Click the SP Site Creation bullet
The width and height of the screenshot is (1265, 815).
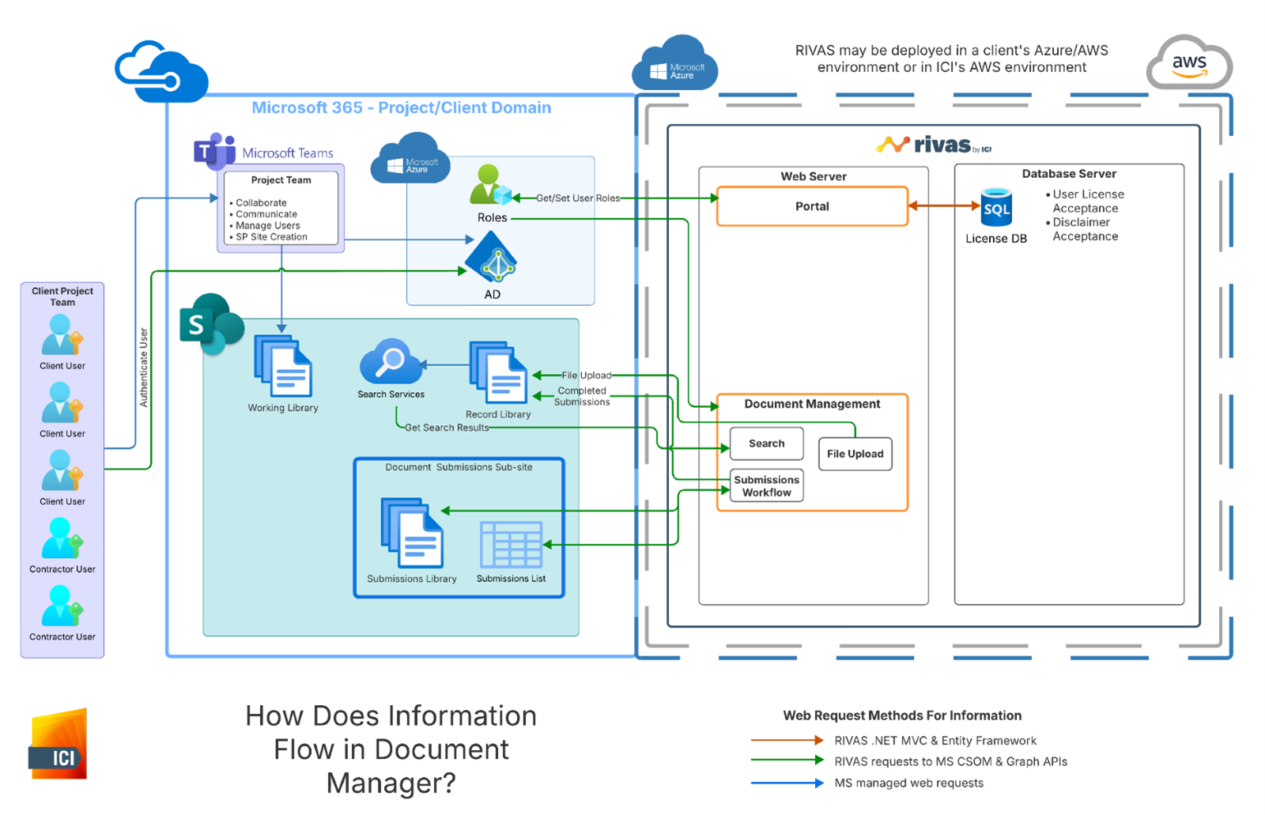[x=269, y=236]
